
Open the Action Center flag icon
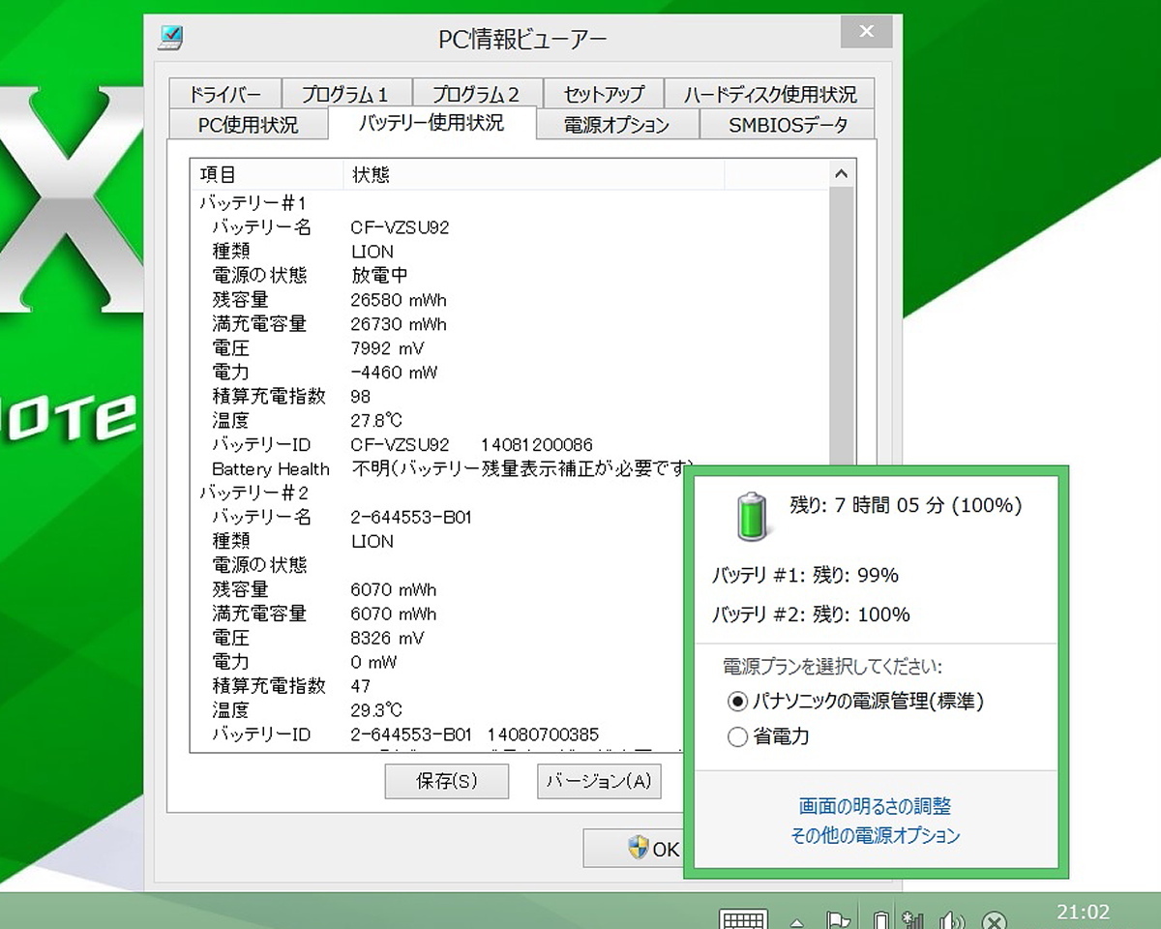[x=838, y=919]
